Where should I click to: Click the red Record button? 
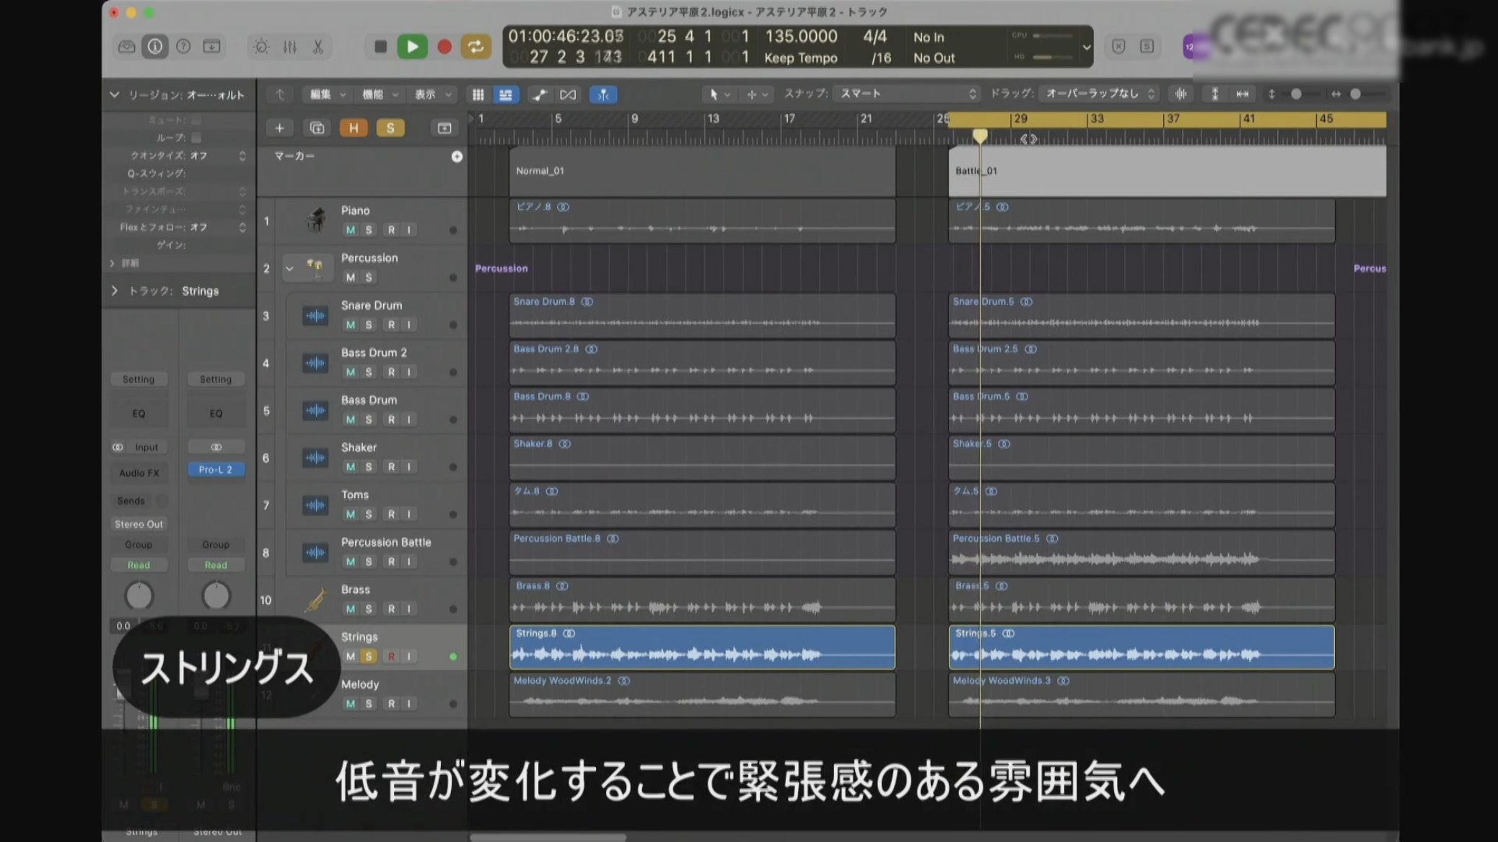click(444, 47)
